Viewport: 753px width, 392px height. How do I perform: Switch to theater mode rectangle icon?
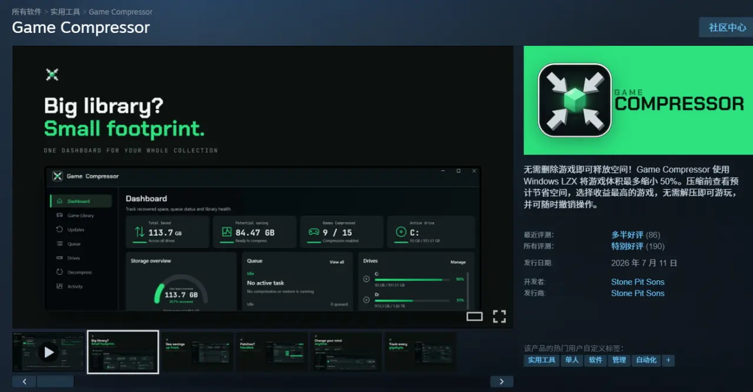click(x=474, y=317)
